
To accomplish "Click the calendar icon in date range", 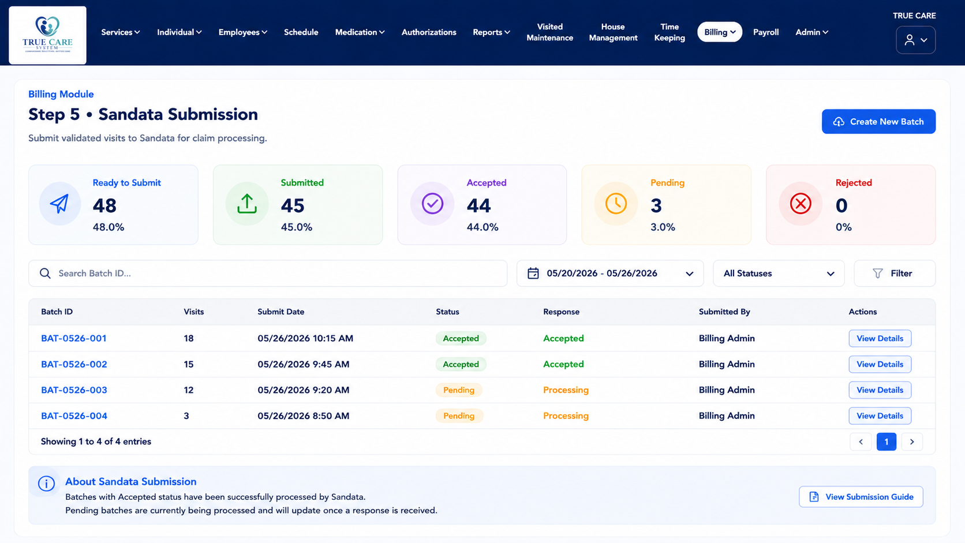I will [533, 274].
